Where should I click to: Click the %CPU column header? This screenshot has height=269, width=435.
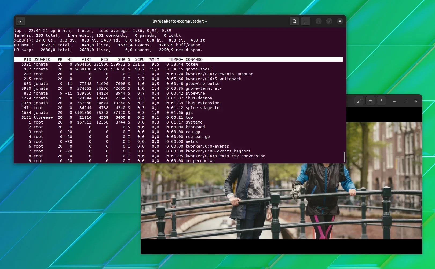(140, 59)
